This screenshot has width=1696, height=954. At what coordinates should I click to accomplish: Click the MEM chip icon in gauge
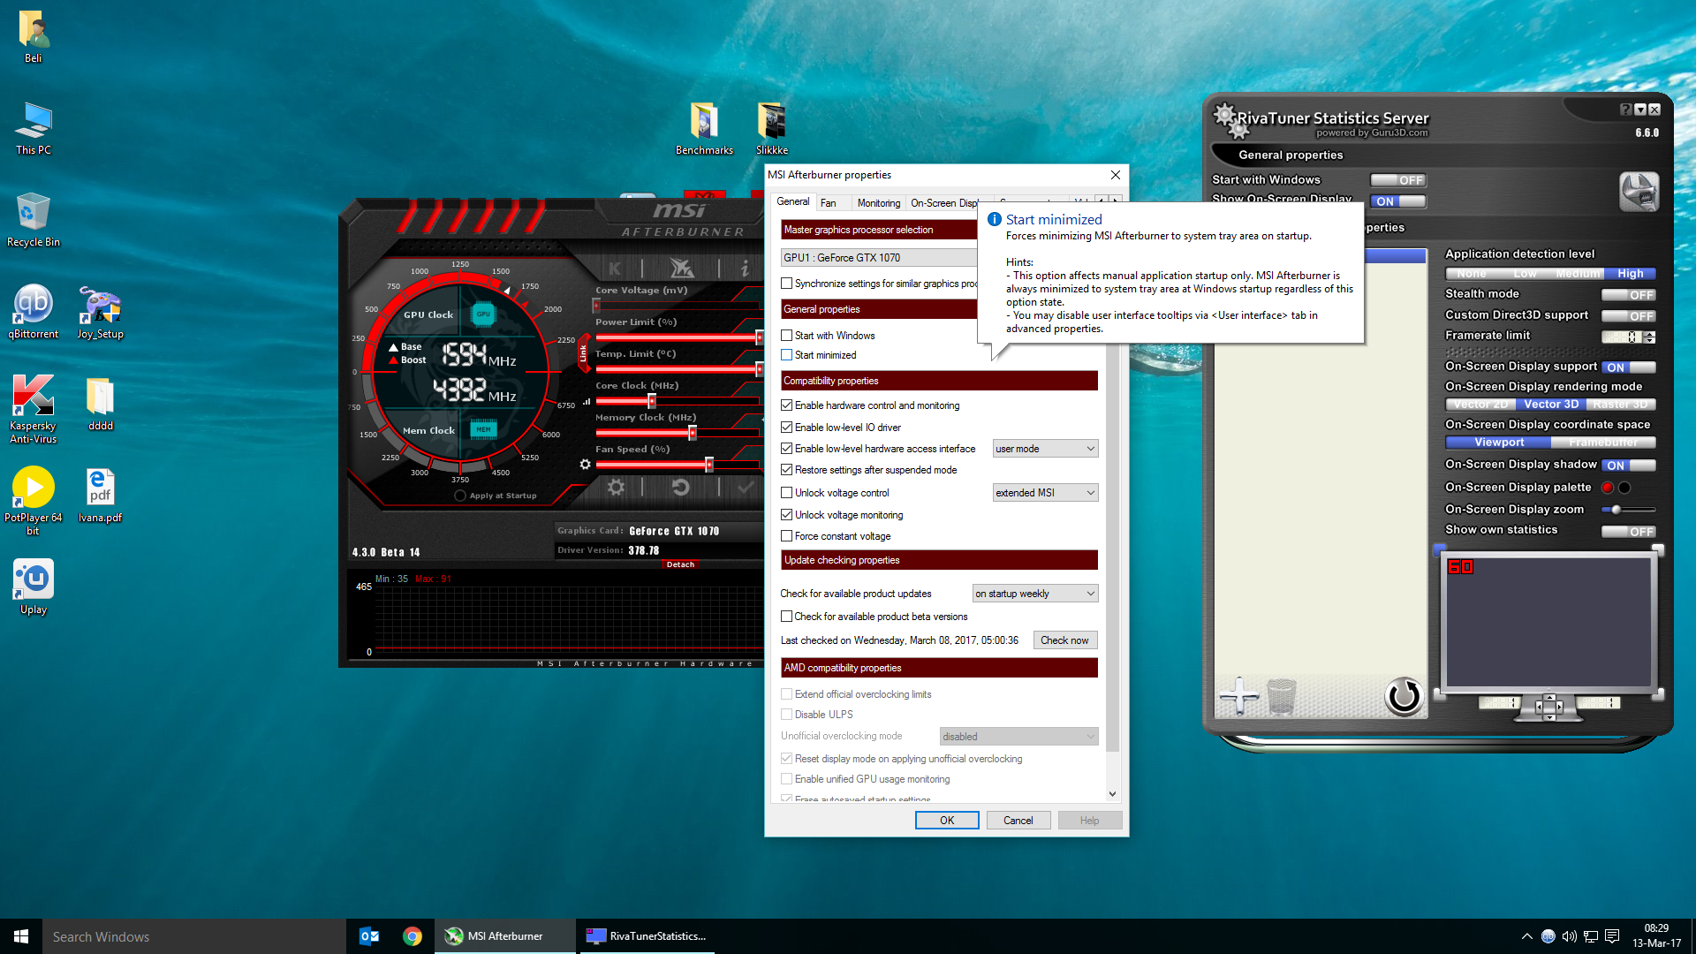pos(483,430)
